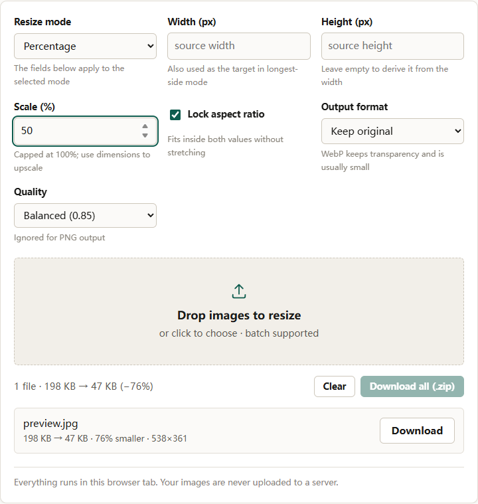Viewport: 478px width, 504px height.
Task: Click the 'Everything runs in this browser tab' note
Action: [176, 483]
